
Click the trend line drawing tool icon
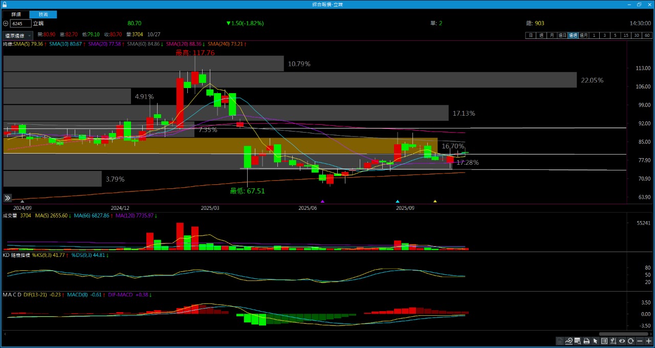569,341
